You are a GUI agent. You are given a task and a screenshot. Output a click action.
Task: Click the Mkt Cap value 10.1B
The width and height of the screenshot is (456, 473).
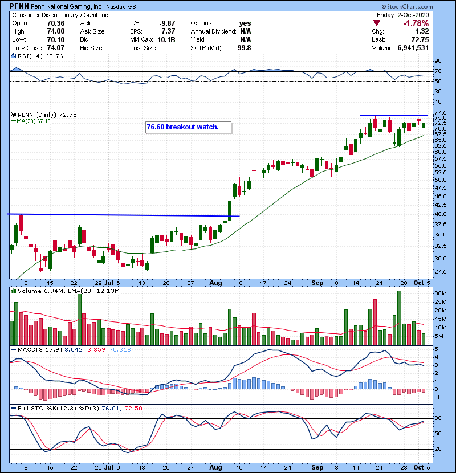pos(166,39)
